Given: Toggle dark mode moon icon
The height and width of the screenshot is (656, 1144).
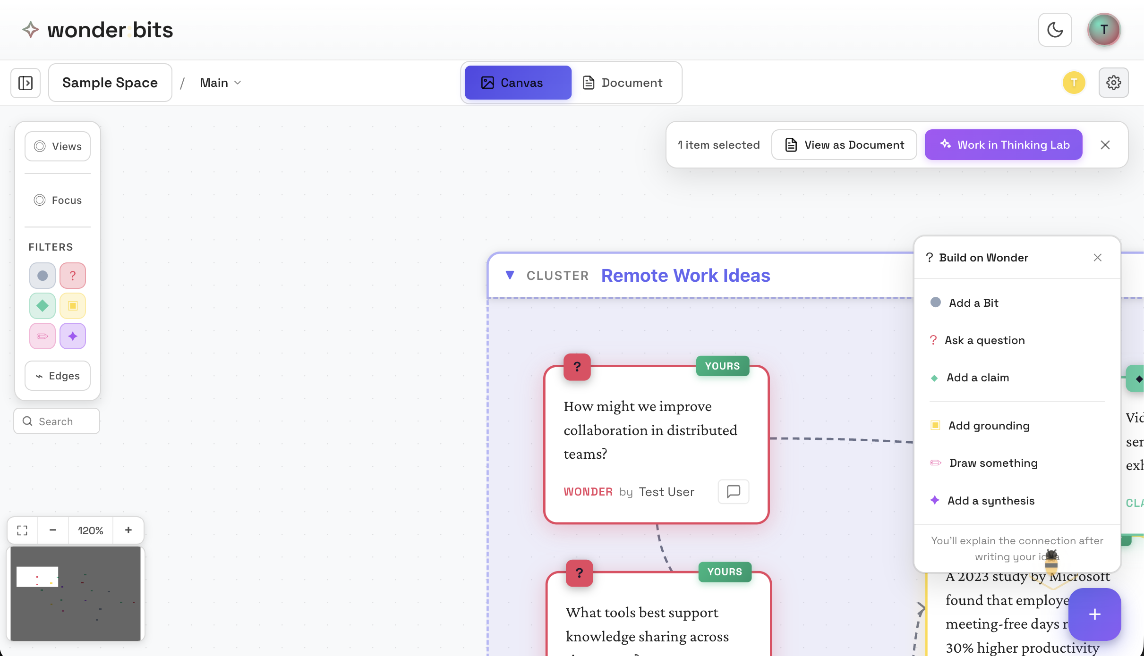Looking at the screenshot, I should (1055, 30).
